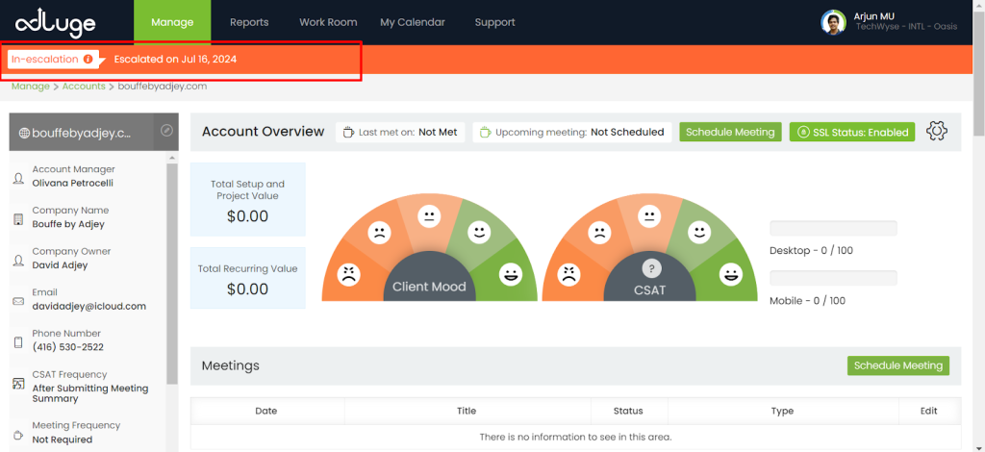The image size is (985, 452).
Task: Go to Work Room
Action: click(x=328, y=22)
